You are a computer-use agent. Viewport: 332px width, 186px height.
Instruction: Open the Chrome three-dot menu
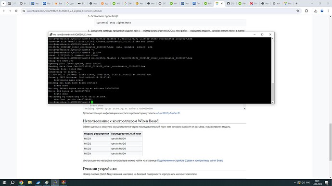(x=328, y=11)
